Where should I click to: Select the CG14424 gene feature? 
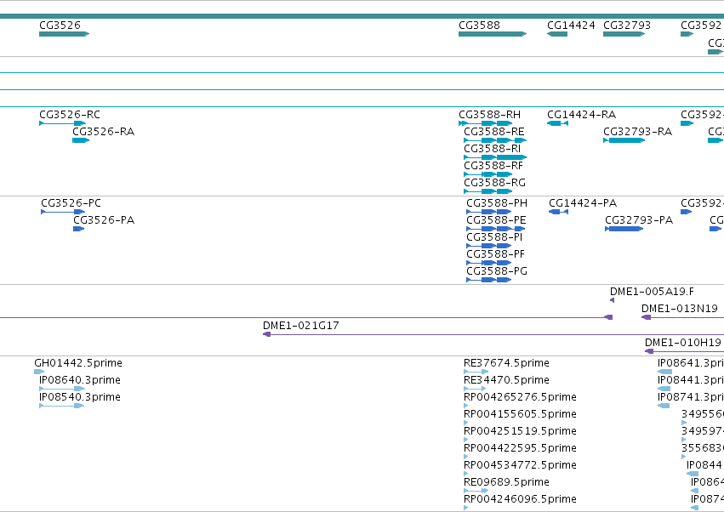click(x=557, y=34)
